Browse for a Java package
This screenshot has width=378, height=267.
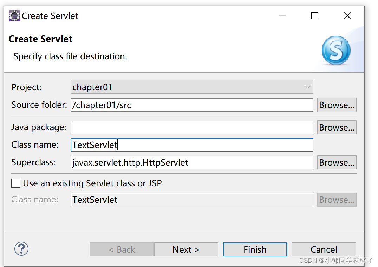(x=337, y=127)
